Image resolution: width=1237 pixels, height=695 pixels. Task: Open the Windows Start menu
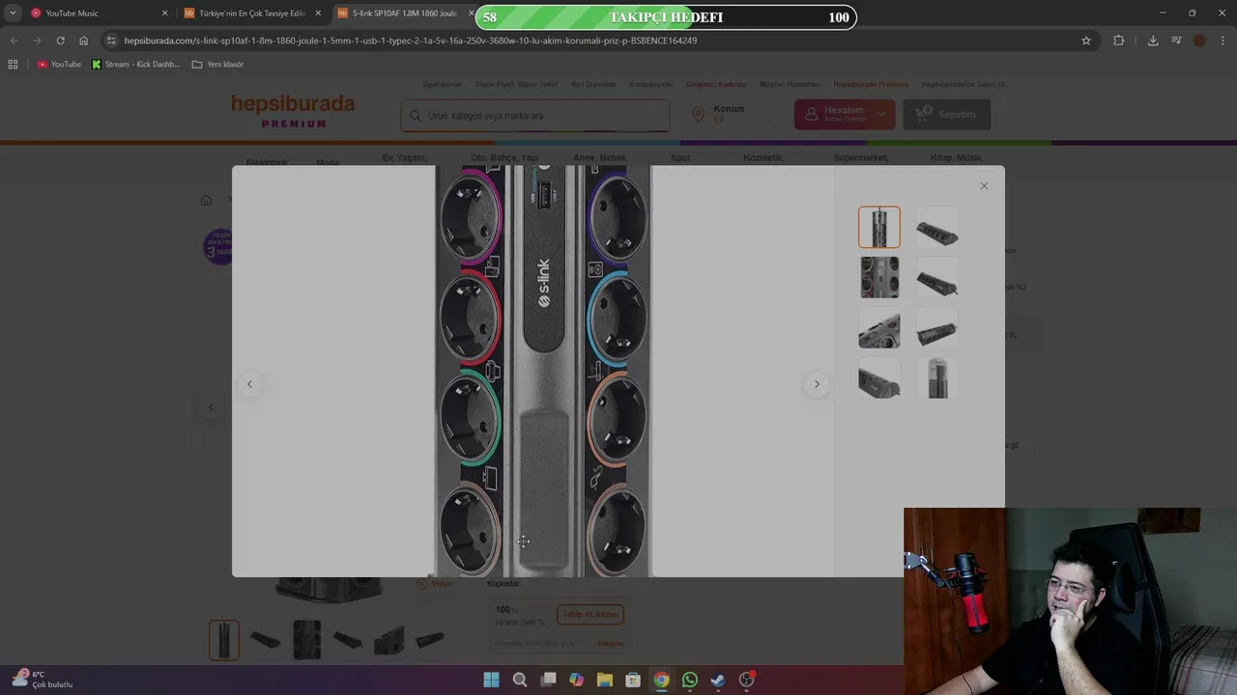coord(491,680)
